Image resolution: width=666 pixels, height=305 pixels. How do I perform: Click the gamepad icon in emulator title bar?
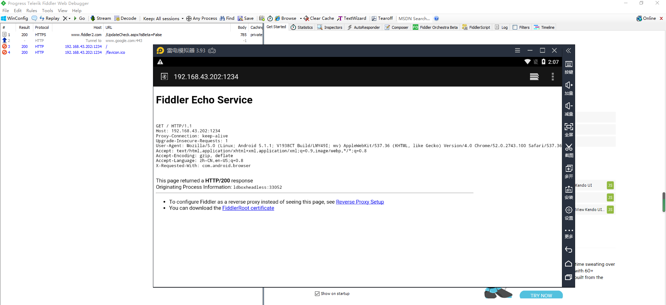click(212, 51)
